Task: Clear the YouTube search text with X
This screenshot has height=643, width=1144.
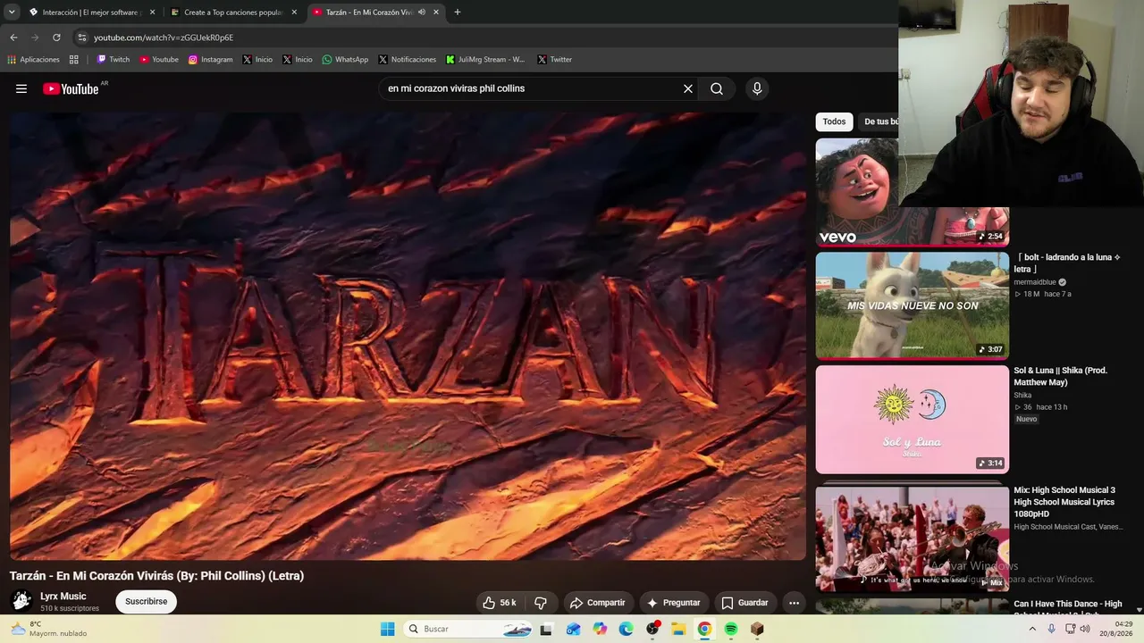Action: pyautogui.click(x=688, y=88)
